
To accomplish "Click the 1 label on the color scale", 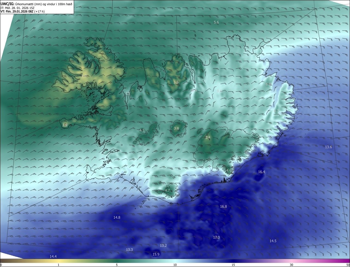I will tap(59, 265).
